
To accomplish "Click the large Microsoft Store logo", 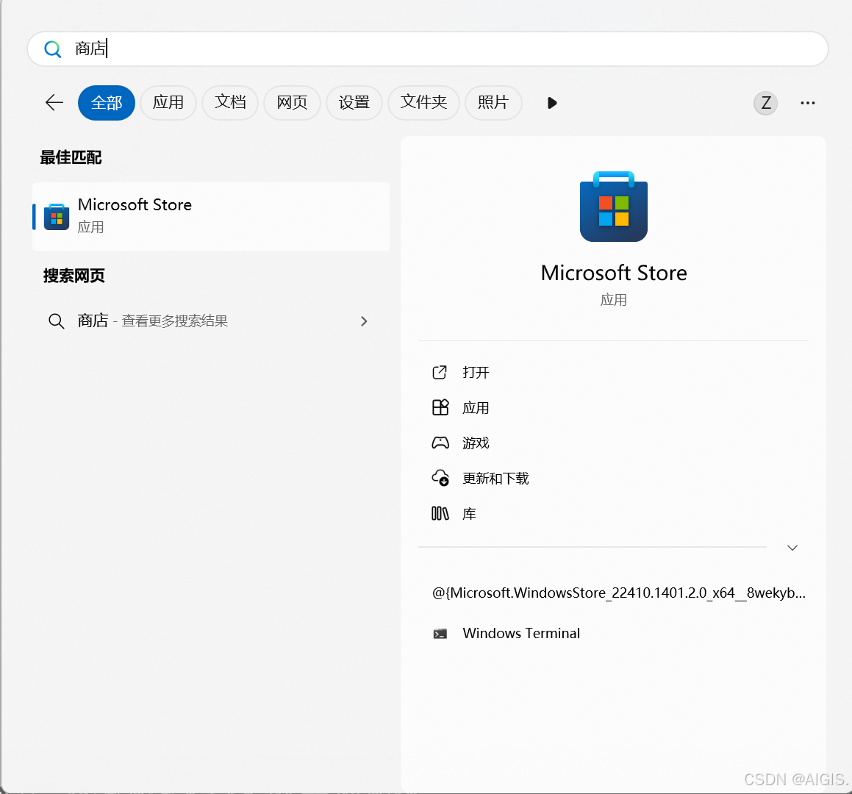I will (x=614, y=207).
